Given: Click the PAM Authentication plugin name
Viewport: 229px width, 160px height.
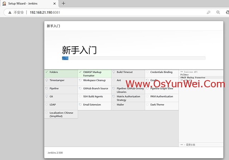Looking at the screenshot, I should click(x=161, y=97).
